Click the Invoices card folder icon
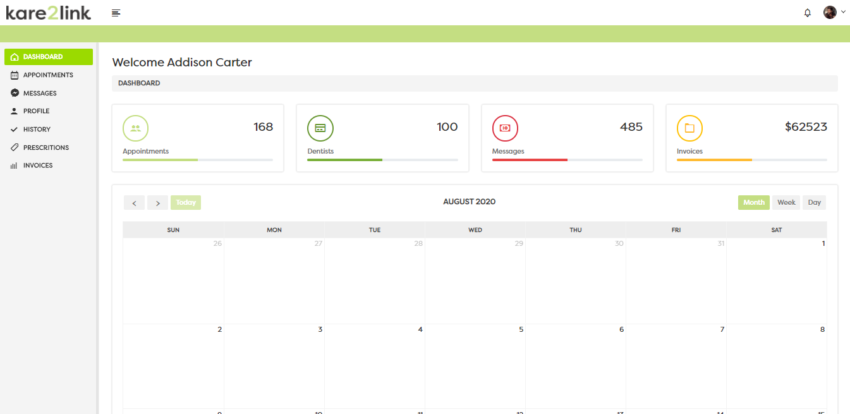Image resolution: width=850 pixels, height=414 pixels. coord(689,128)
